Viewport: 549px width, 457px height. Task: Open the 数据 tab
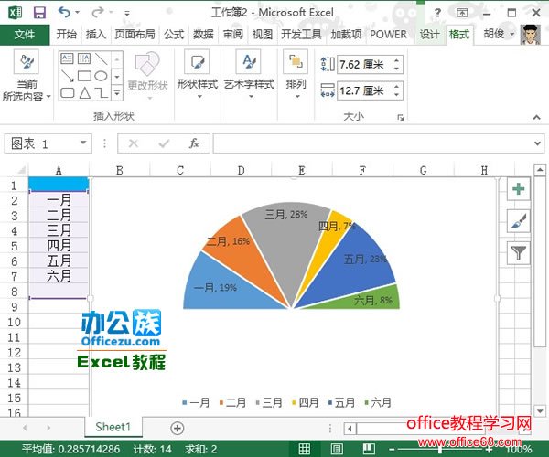click(x=203, y=34)
